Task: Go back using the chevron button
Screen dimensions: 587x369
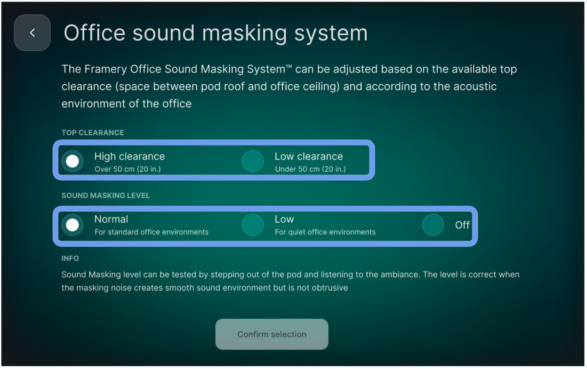Action: click(x=32, y=32)
